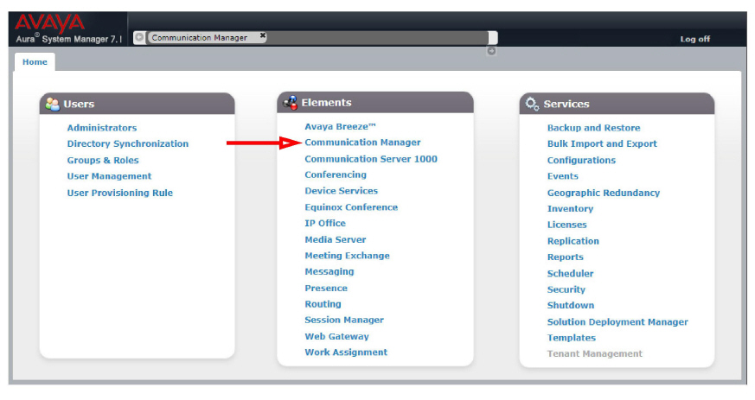
Task: Open Scheduler service
Action: coord(570,274)
